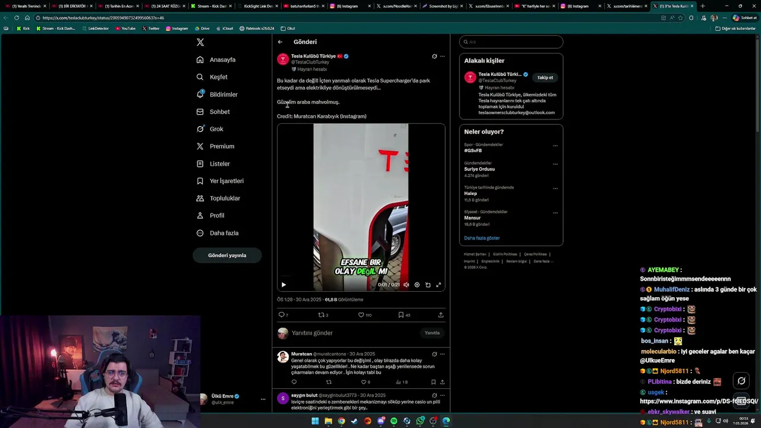Open Keşfet explore page
The image size is (761, 428).
(212, 77)
